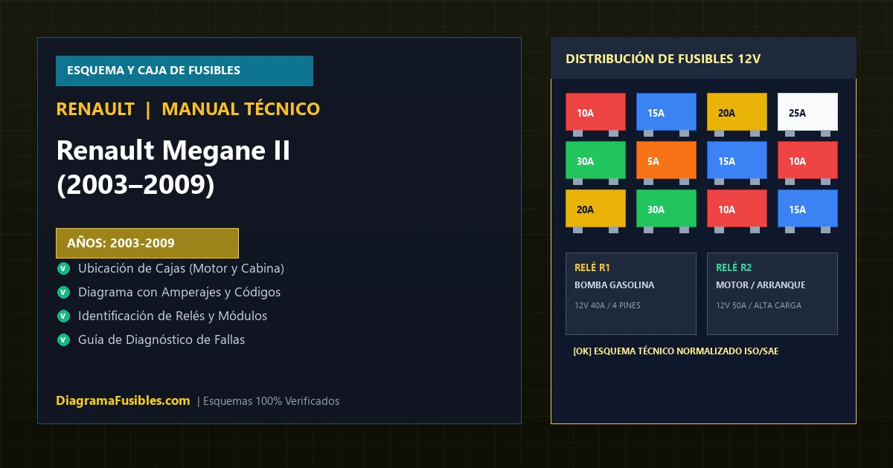This screenshot has width=893, height=468.
Task: Click the orange 5A fuse
Action: tap(666, 160)
